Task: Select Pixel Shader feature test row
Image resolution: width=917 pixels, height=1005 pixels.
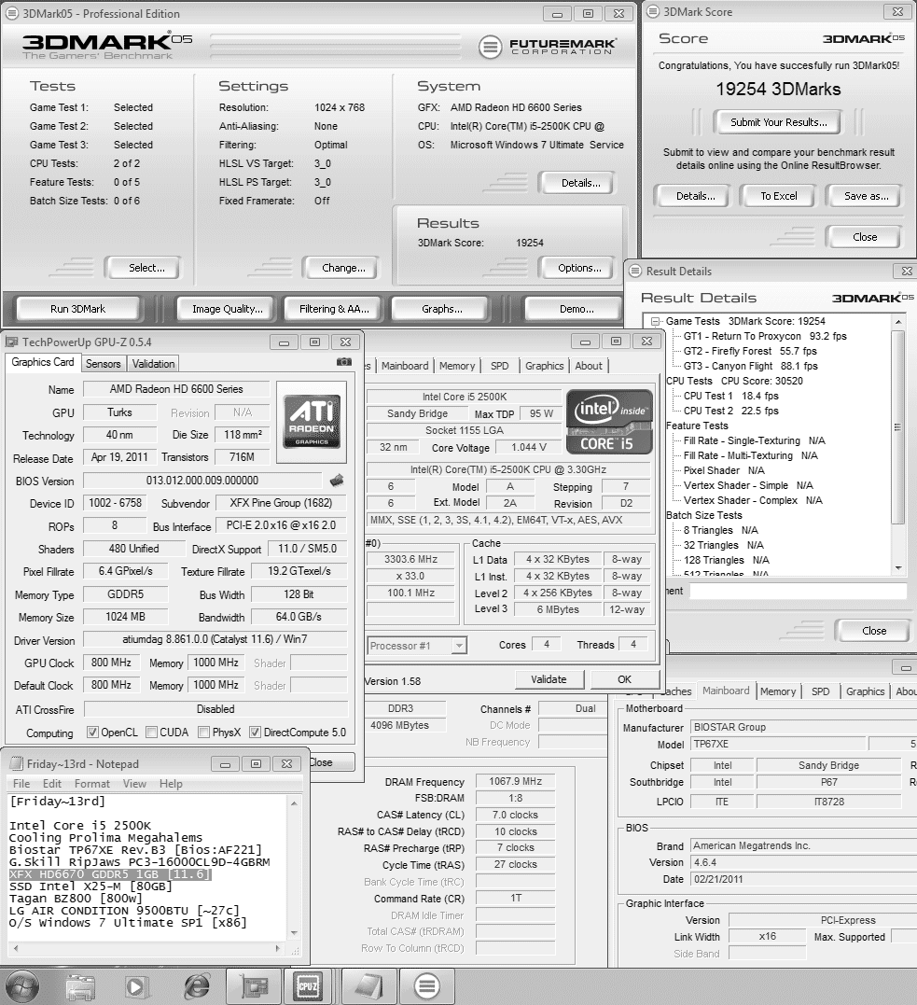Action: click(x=724, y=469)
